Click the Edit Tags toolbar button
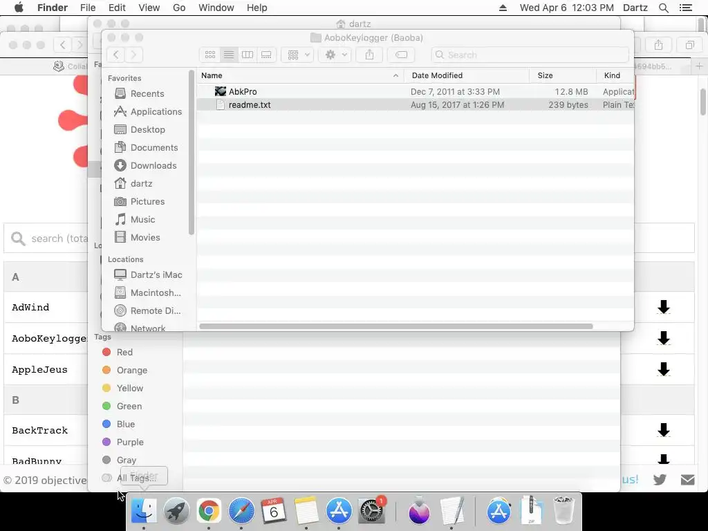708x531 pixels. [x=401, y=55]
